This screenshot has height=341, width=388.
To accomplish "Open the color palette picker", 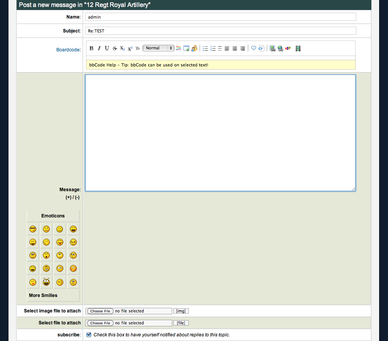I will [179, 48].
